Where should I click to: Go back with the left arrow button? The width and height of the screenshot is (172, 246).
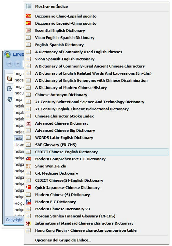click(10, 64)
